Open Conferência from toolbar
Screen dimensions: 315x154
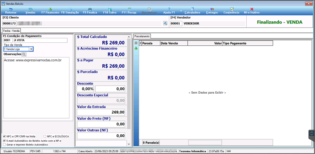coord(231,11)
